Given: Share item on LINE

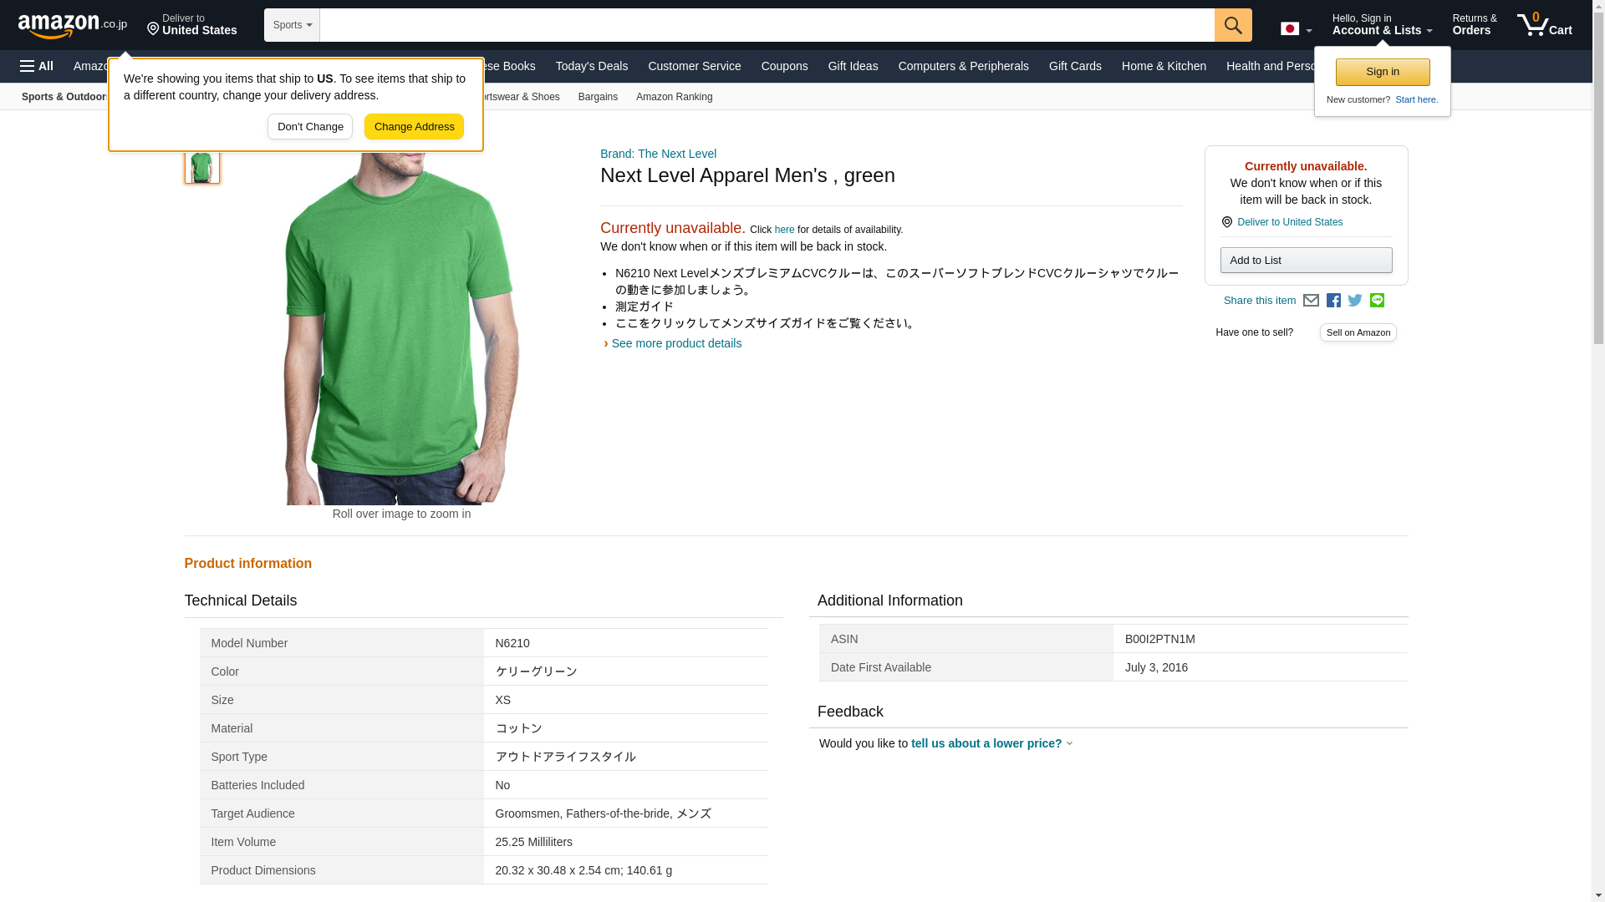Looking at the screenshot, I should coord(1377,301).
